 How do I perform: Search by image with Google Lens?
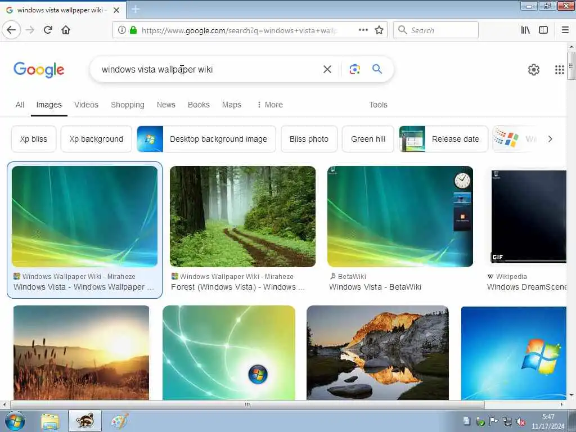click(x=354, y=69)
